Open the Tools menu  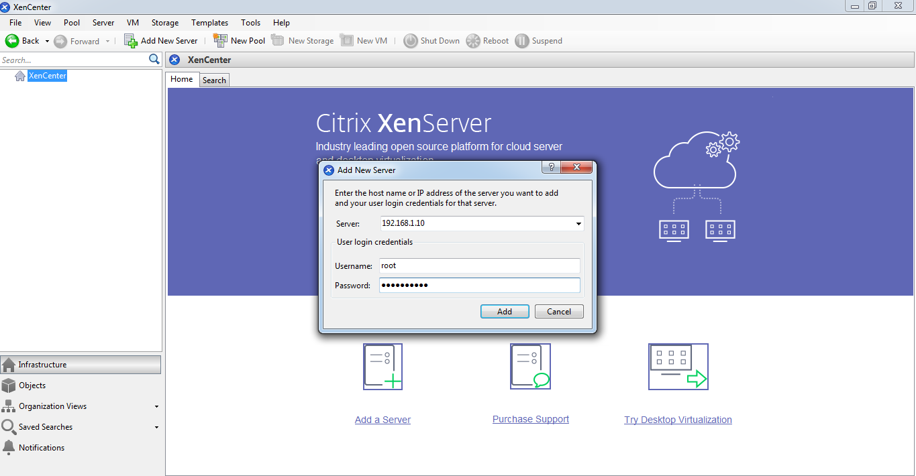coord(251,23)
